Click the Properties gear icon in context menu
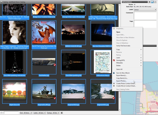 114,29
